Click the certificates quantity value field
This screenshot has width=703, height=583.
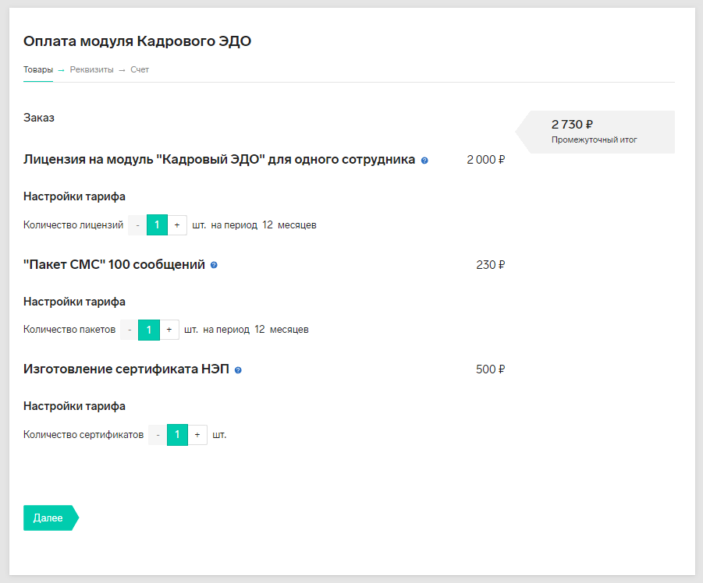pos(177,435)
